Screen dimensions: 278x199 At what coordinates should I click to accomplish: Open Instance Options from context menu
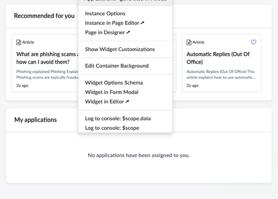[105, 14]
